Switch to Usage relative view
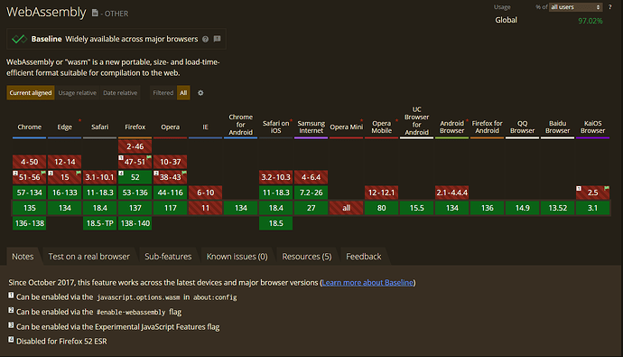The image size is (623, 357). 78,92
